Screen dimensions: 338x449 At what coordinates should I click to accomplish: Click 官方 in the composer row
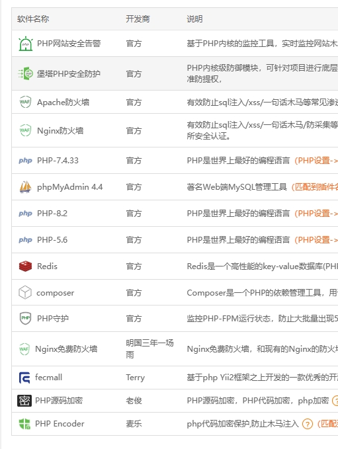[134, 293]
